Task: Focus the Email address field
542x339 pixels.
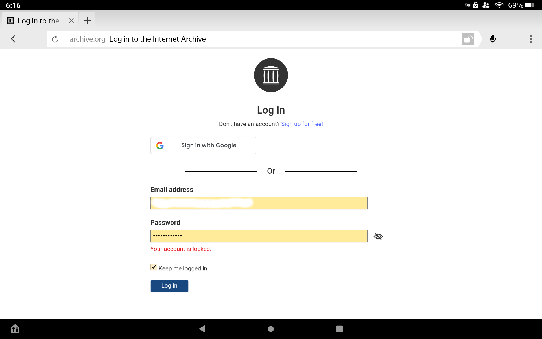Action: click(259, 203)
